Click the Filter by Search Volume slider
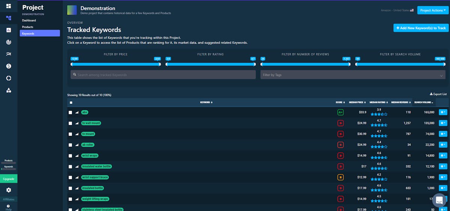Viewport: 450px width, 211px height. [x=400, y=64]
